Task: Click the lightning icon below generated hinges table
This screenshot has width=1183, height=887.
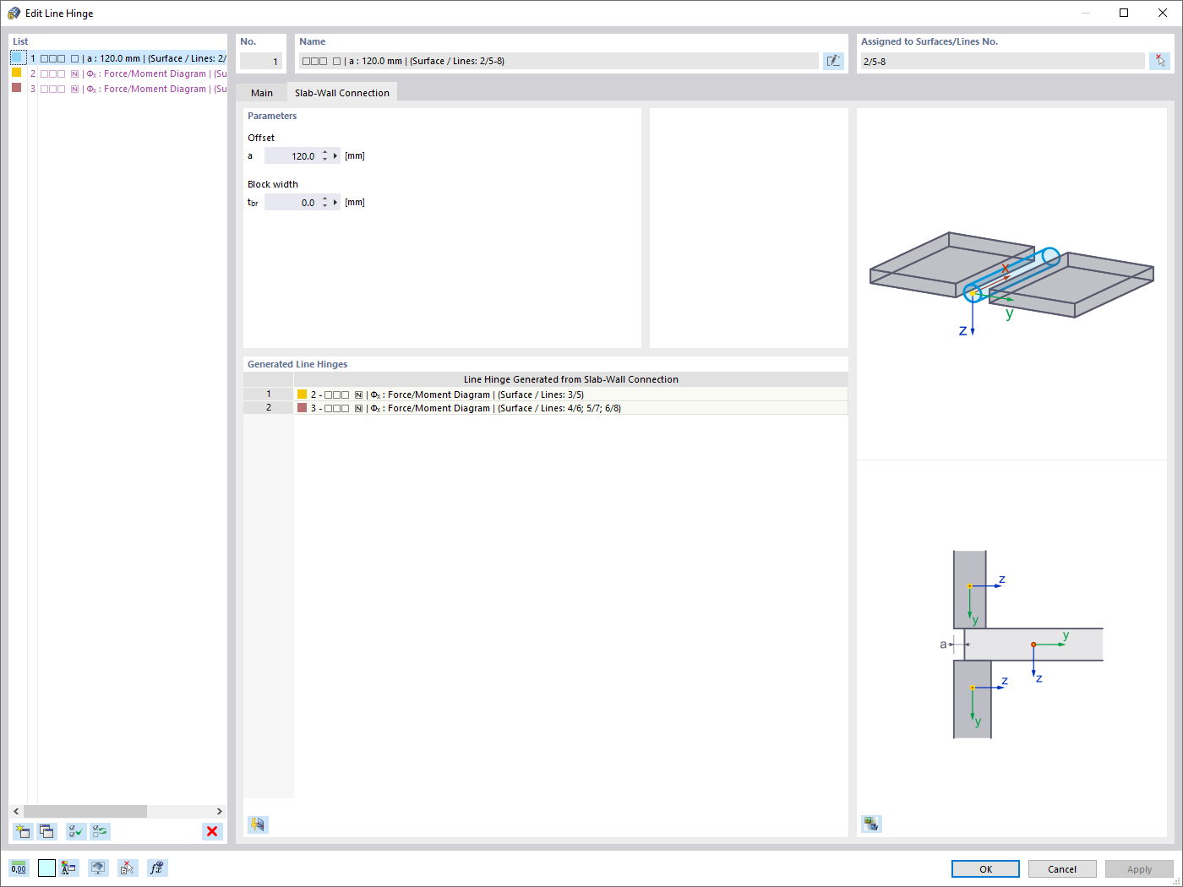Action: coord(258,824)
